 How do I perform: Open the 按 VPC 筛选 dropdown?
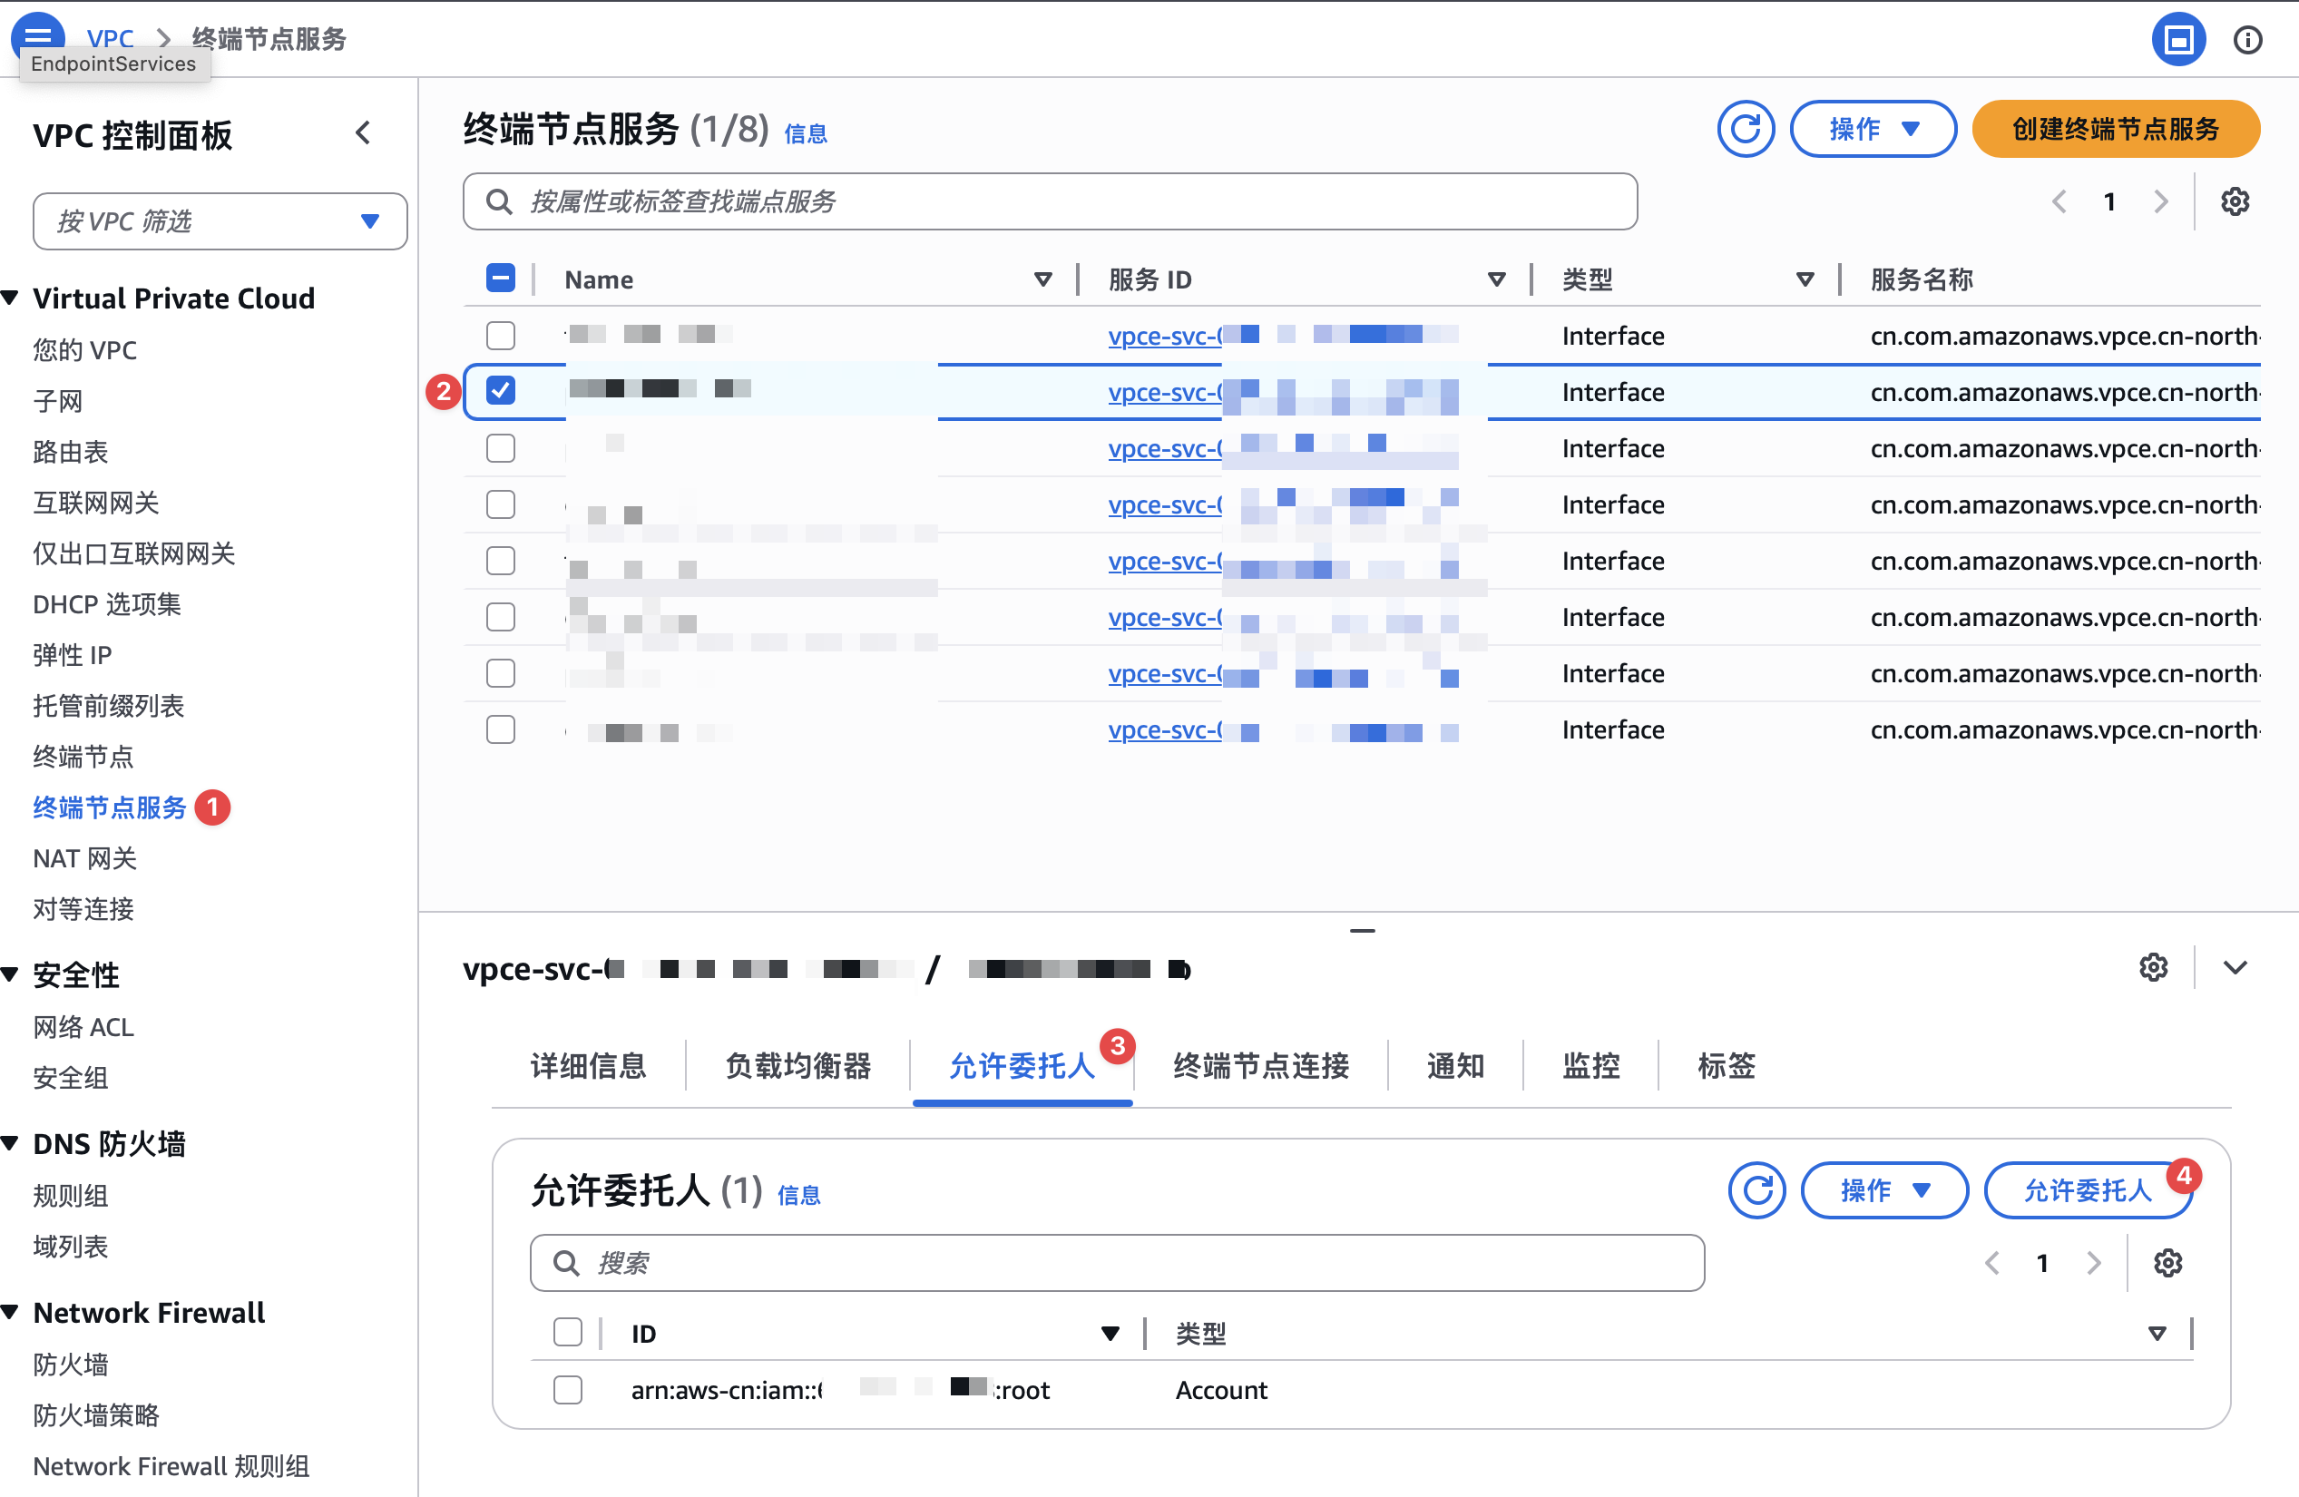(x=220, y=221)
